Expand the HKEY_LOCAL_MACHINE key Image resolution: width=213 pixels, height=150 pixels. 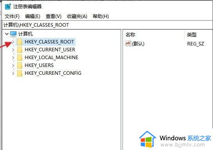click(x=13, y=58)
